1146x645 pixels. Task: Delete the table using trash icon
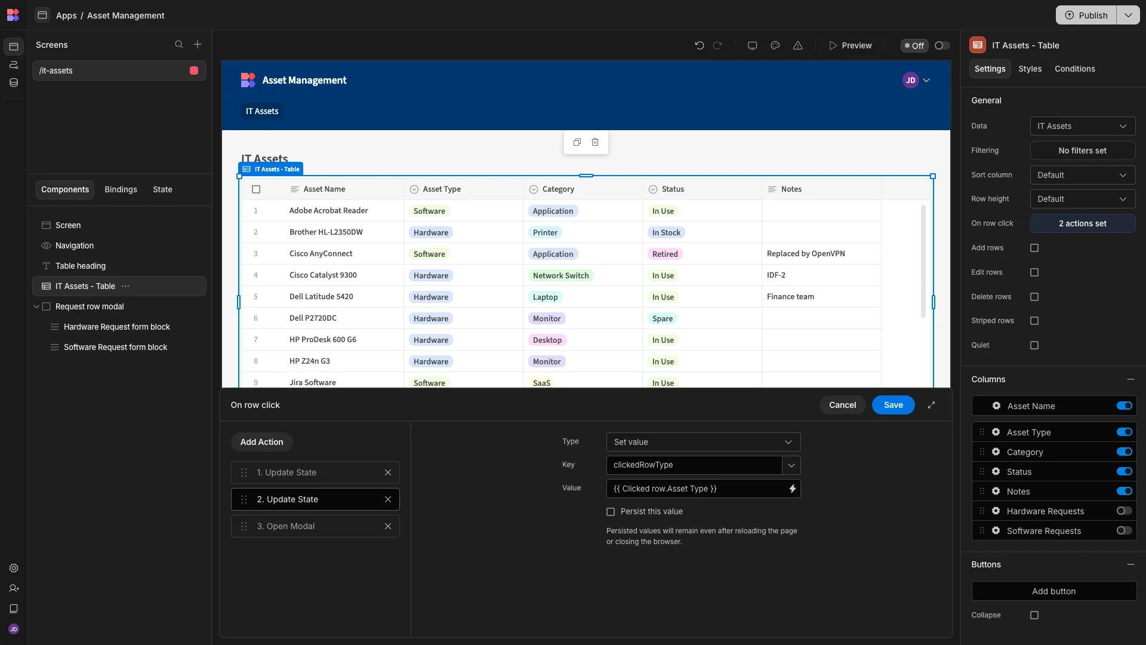[x=595, y=142]
